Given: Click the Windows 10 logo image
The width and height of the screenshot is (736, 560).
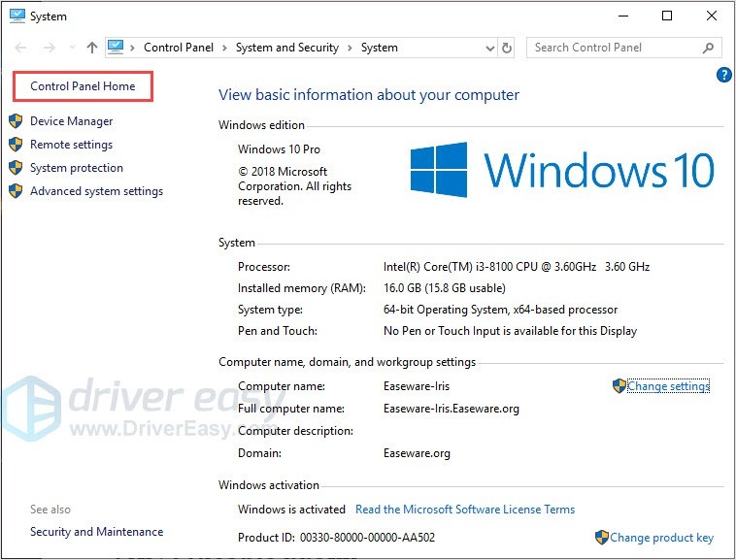Looking at the screenshot, I should 562,169.
